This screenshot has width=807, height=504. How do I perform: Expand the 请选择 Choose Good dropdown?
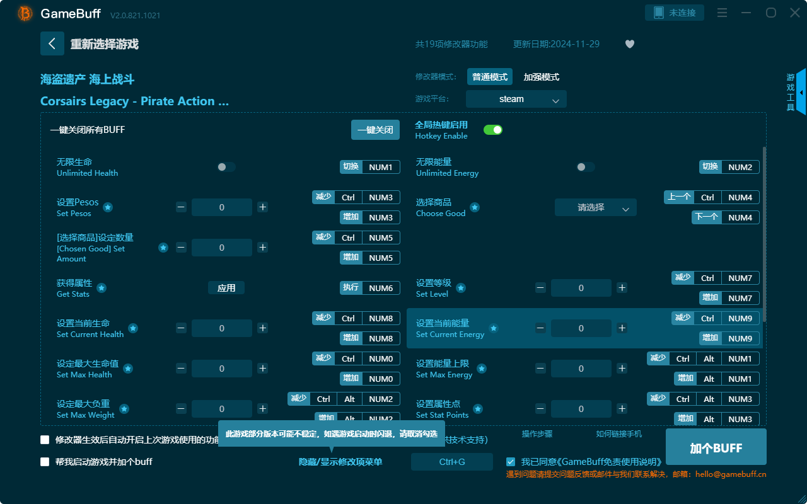[x=595, y=207]
